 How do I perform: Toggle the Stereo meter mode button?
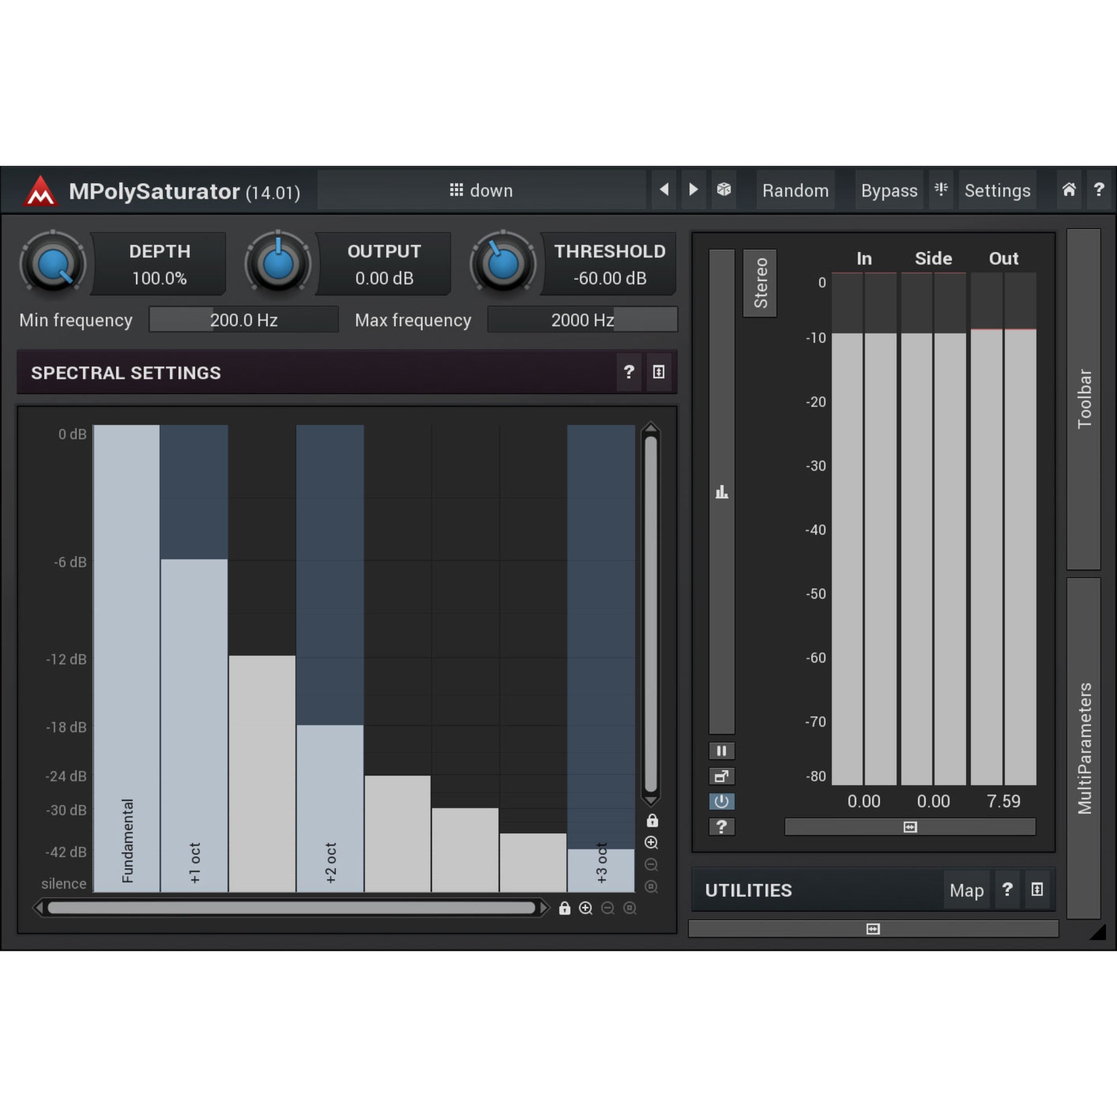coord(760,283)
